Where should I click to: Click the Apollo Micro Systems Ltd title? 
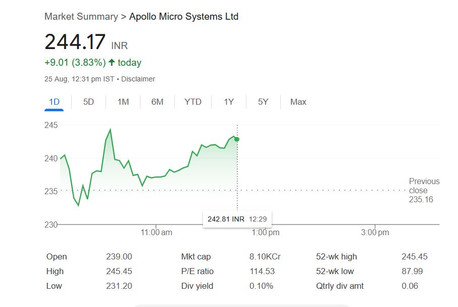pos(184,16)
